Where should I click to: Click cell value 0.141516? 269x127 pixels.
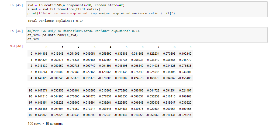pyautogui.click(x=41, y=97)
